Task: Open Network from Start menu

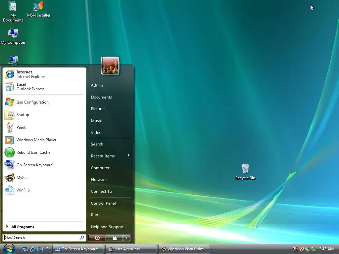Action: pyautogui.click(x=110, y=180)
